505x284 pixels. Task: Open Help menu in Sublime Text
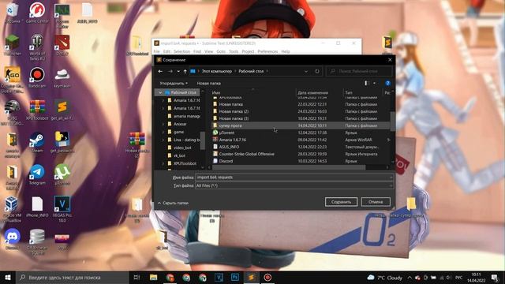coord(286,51)
